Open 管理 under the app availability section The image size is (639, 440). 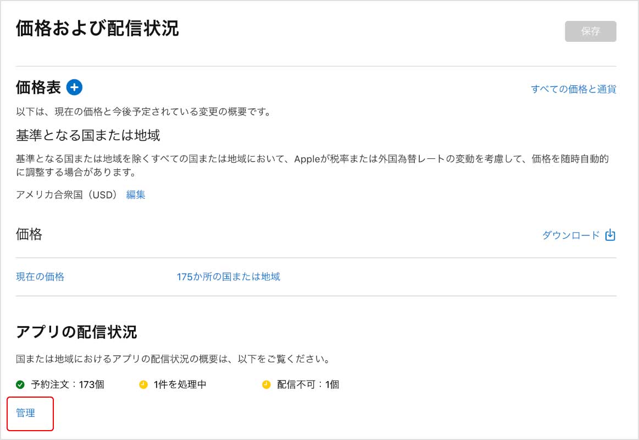pos(26,413)
